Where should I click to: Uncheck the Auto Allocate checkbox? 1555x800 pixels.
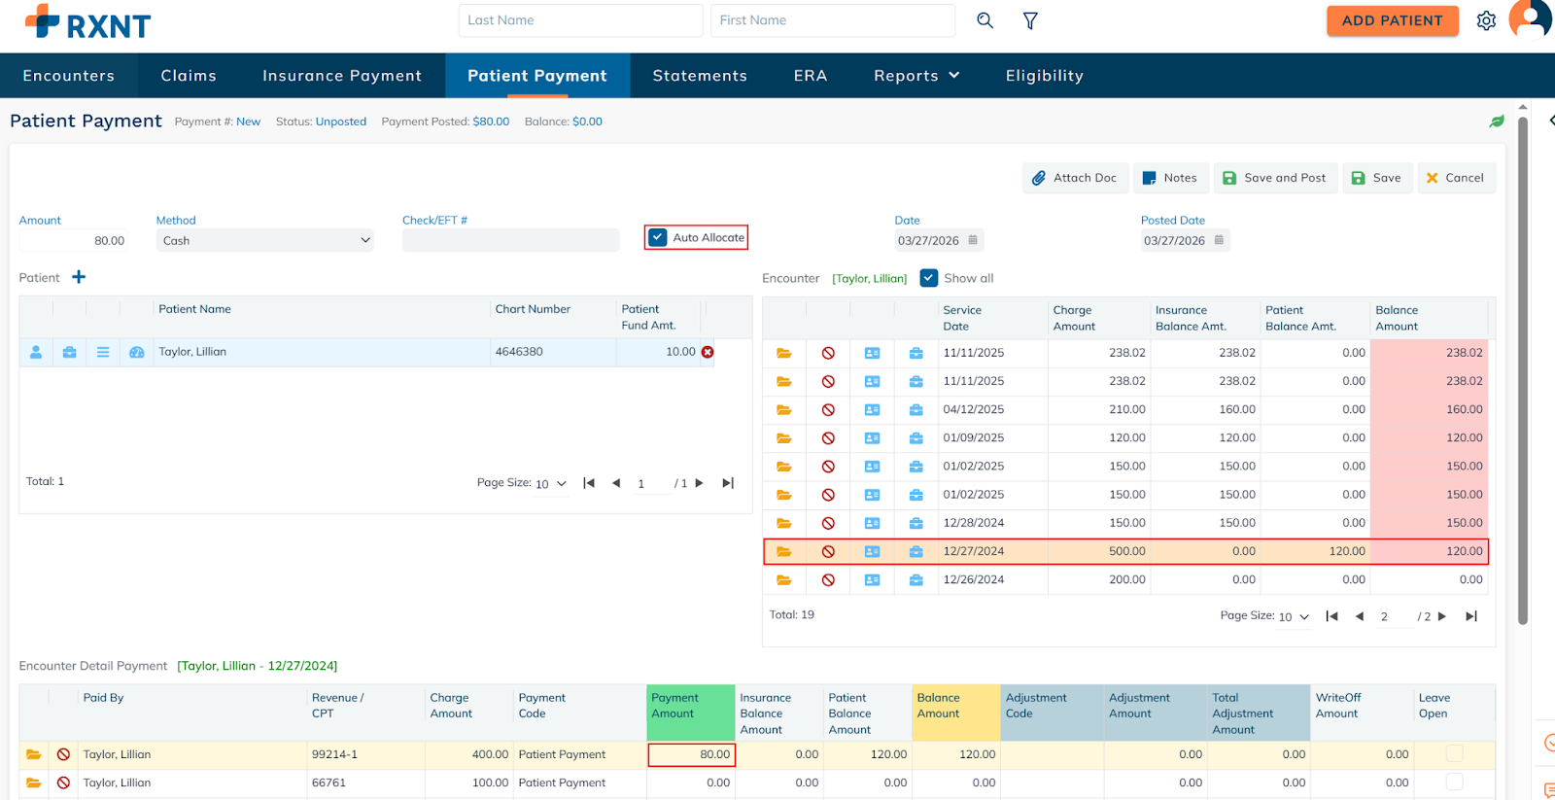(658, 237)
